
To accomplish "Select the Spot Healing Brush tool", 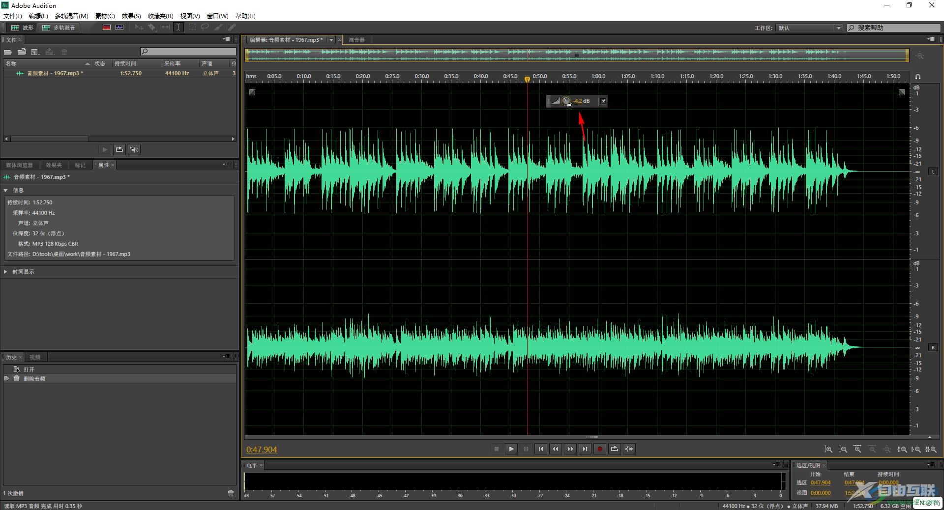I will [232, 28].
